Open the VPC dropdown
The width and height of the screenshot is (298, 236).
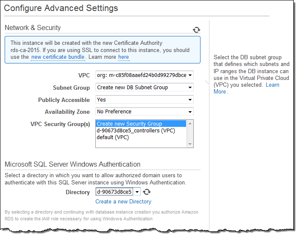click(x=145, y=75)
